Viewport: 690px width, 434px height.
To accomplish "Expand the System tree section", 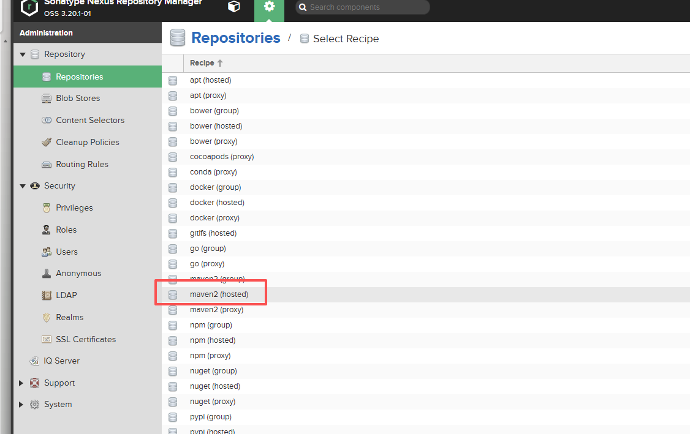I will [21, 405].
